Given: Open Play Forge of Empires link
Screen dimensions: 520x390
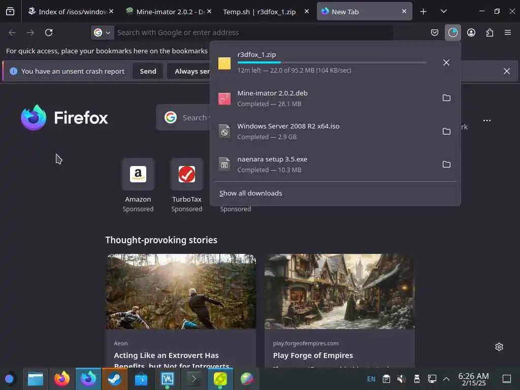Looking at the screenshot, I should tap(313, 355).
